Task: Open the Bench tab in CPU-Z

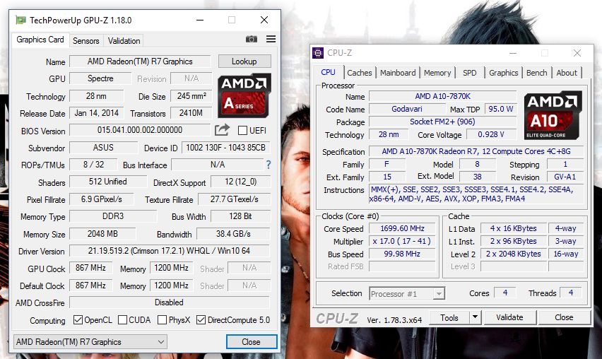Action: (x=536, y=73)
